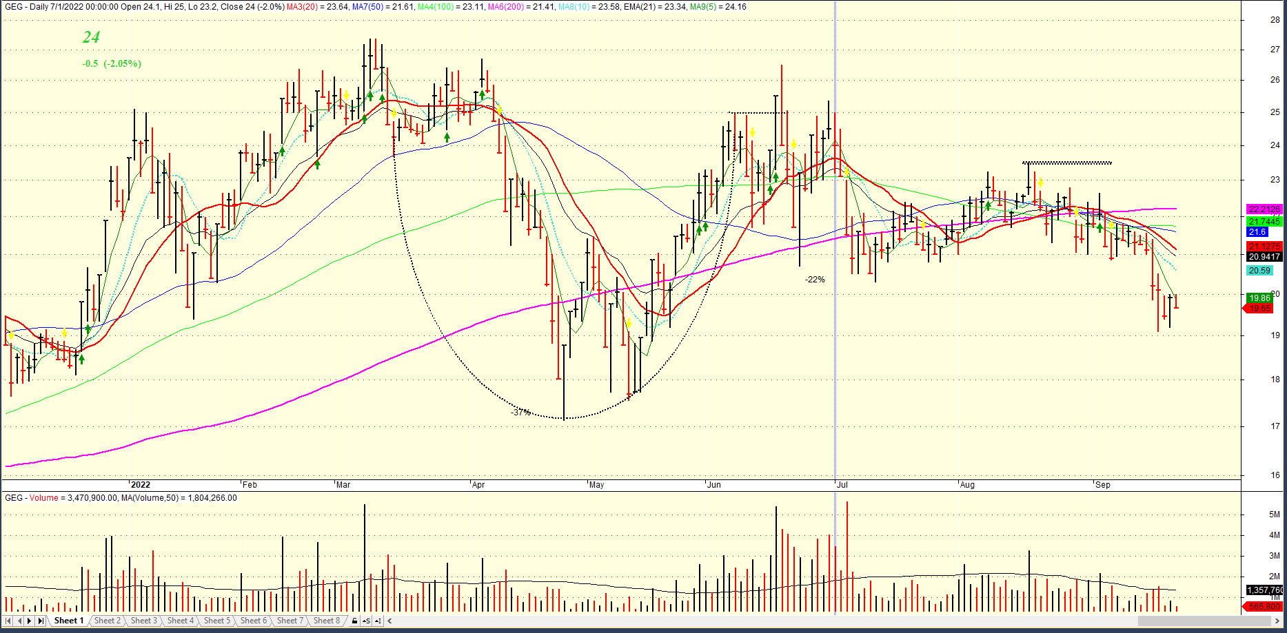Toggle the symbol link S button
The height and width of the screenshot is (633, 1287).
tap(366, 621)
